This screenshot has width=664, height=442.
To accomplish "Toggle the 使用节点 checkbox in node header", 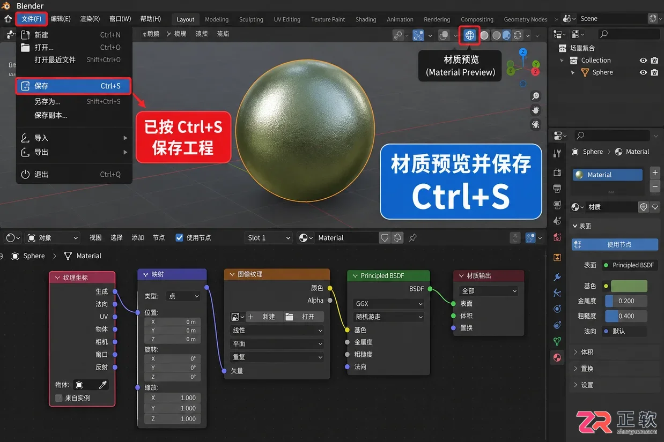I will point(180,238).
